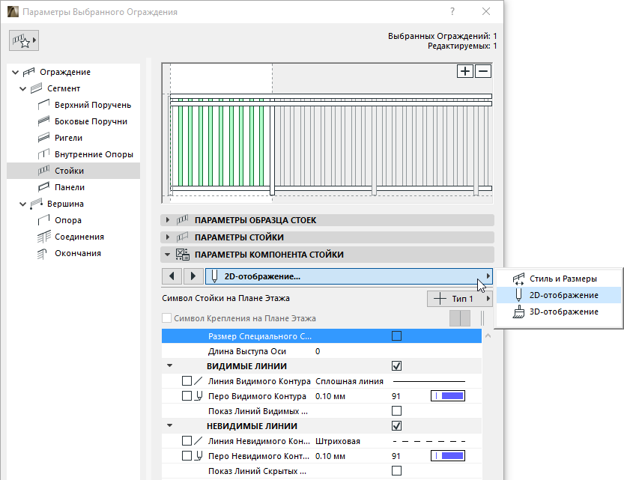Click pen color 91 swatch

tap(448, 396)
